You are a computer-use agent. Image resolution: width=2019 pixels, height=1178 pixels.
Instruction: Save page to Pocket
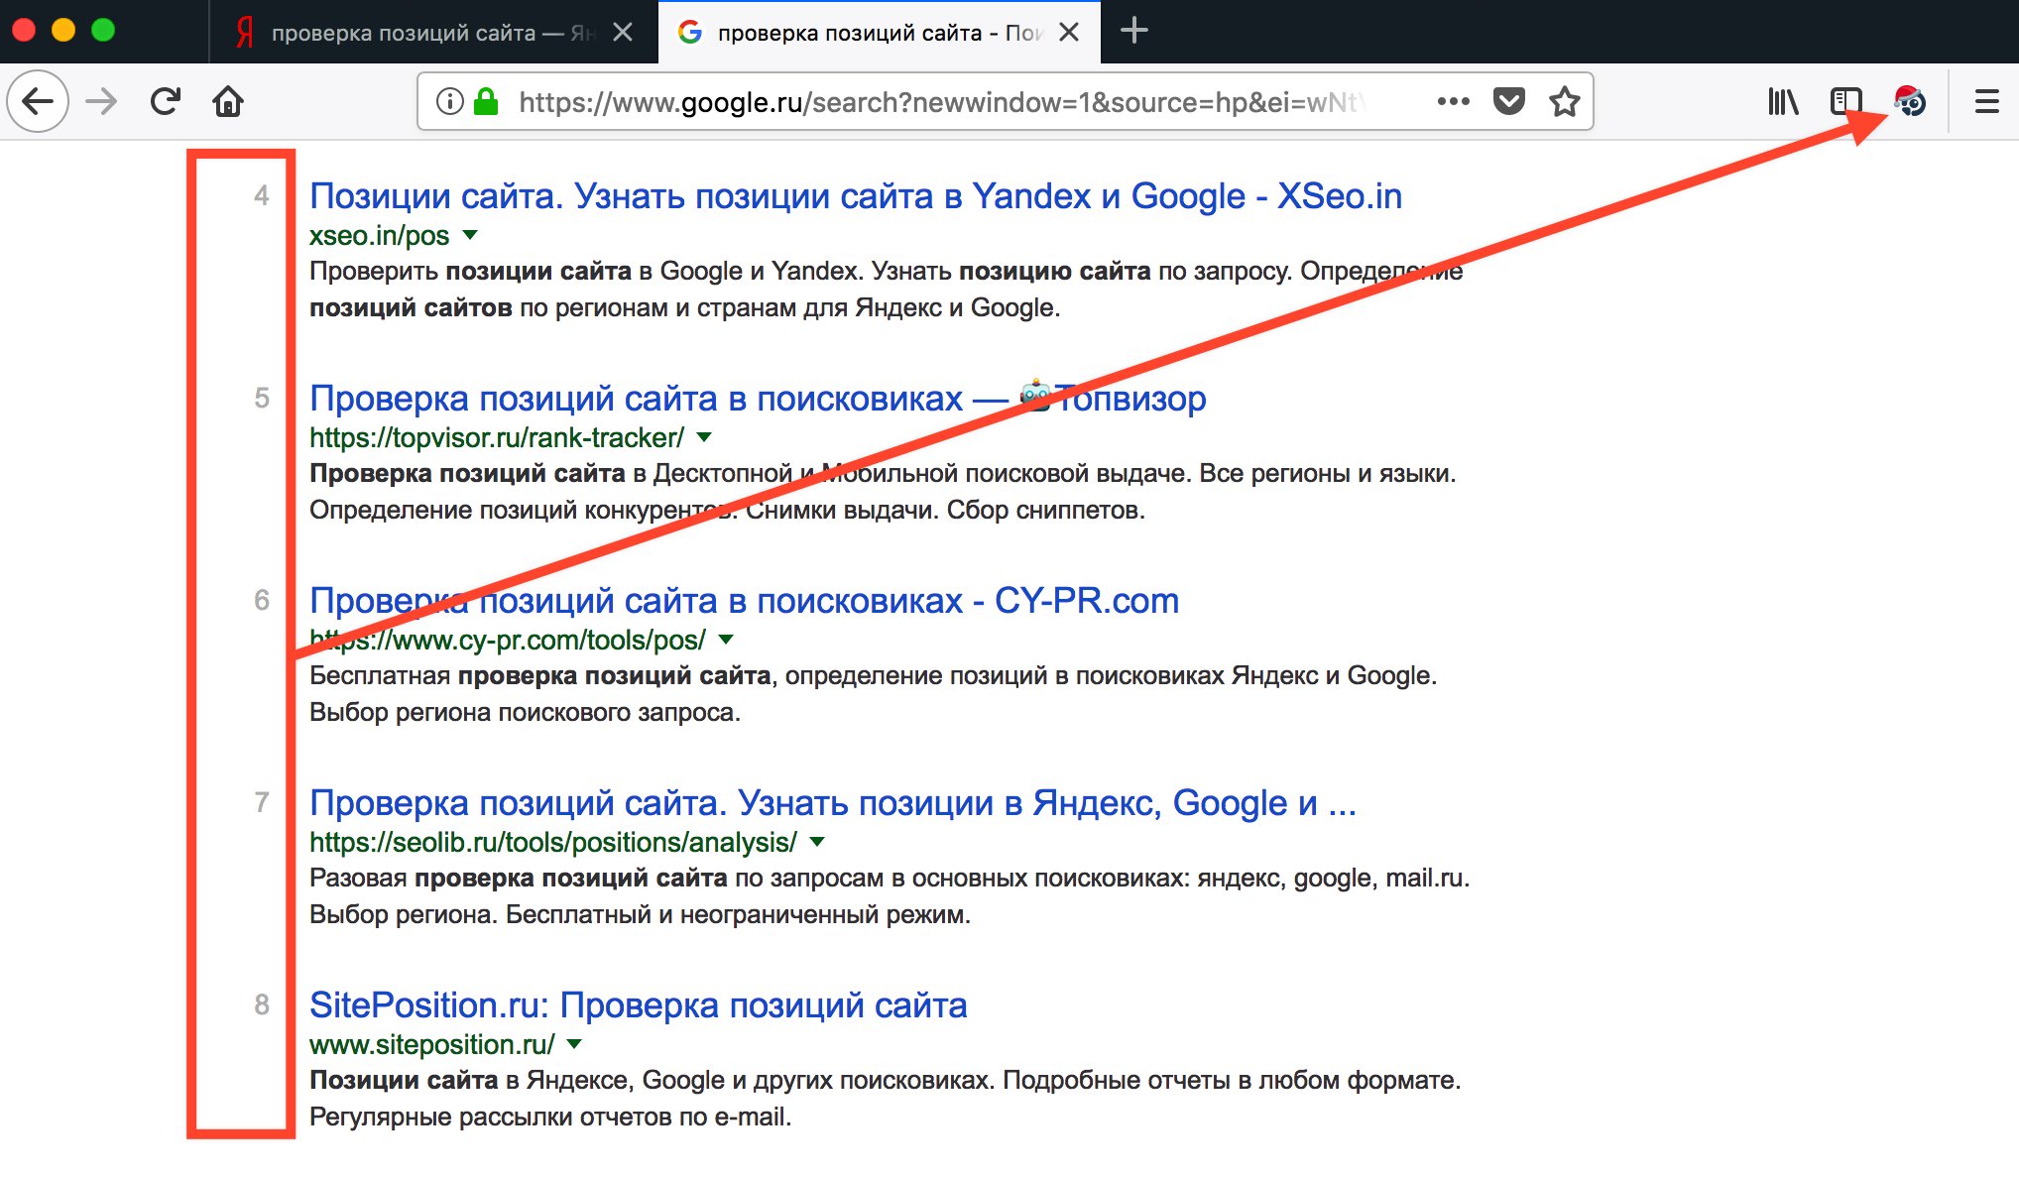(1508, 101)
